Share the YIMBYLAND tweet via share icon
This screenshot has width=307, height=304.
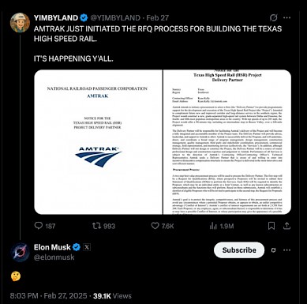pyautogui.click(x=286, y=226)
